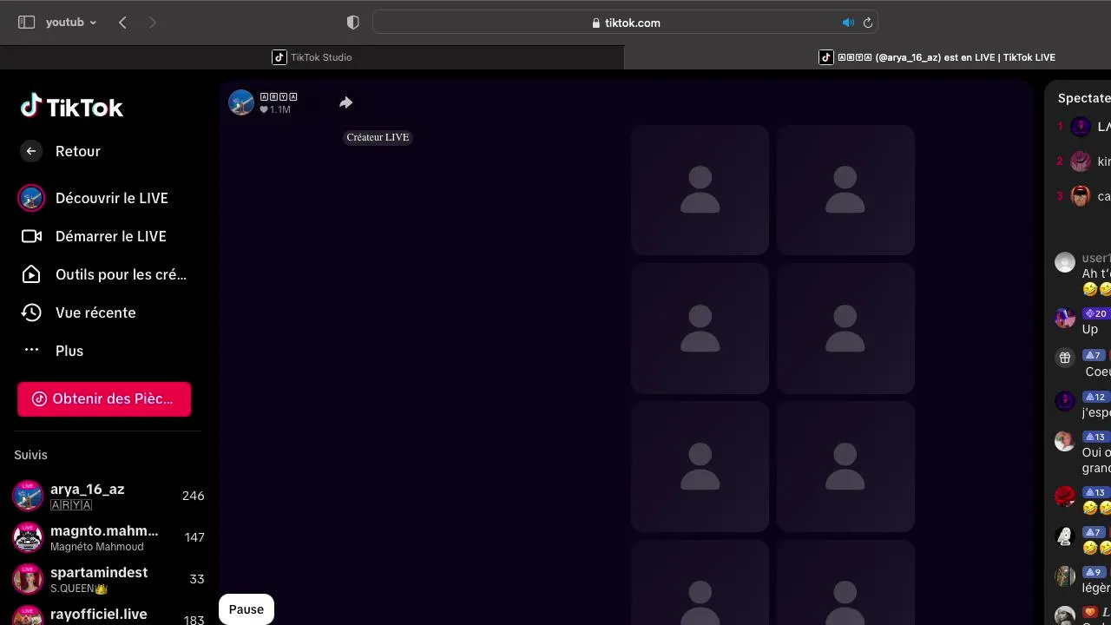Toggle the Safari sidebar icon
This screenshot has width=1111, height=625.
point(26,23)
